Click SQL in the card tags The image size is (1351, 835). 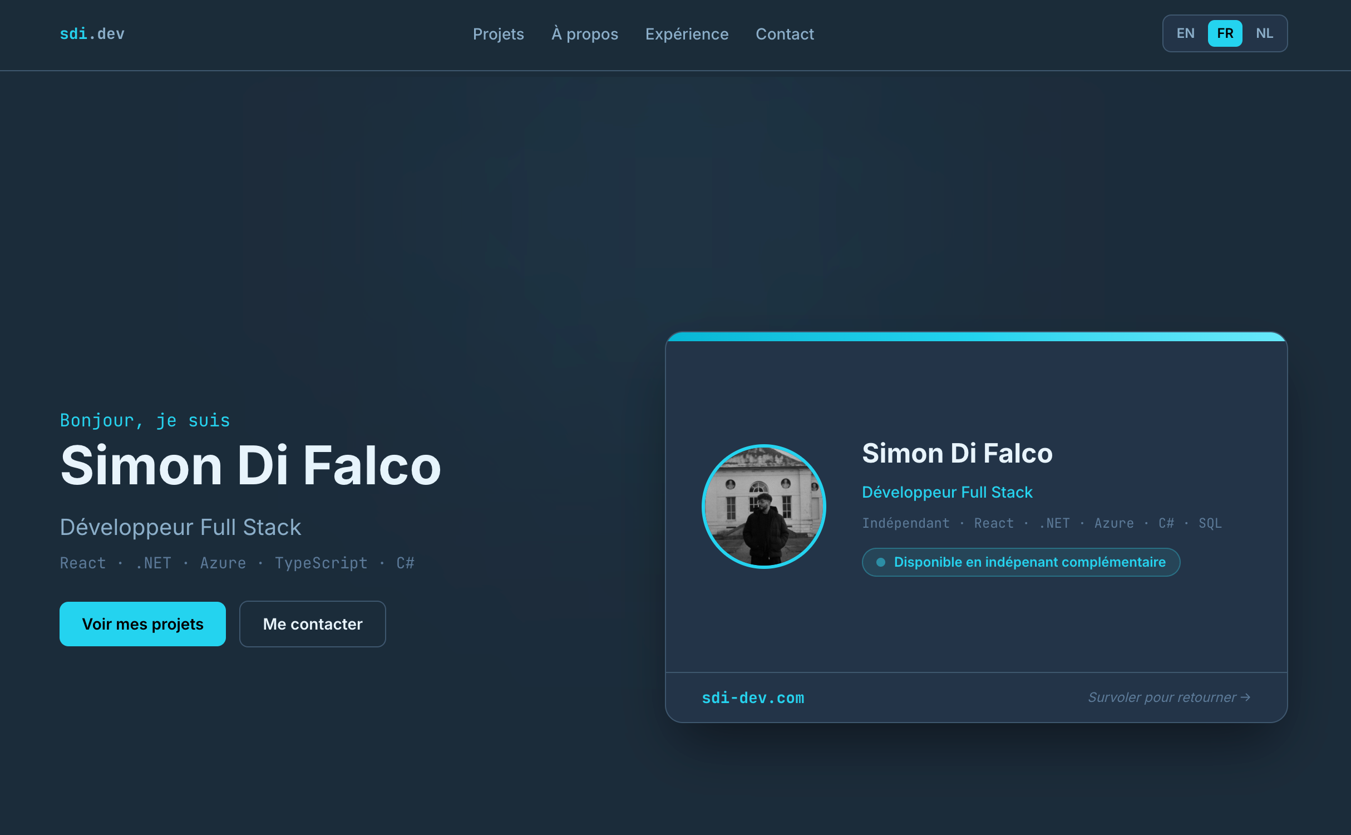[x=1210, y=523]
